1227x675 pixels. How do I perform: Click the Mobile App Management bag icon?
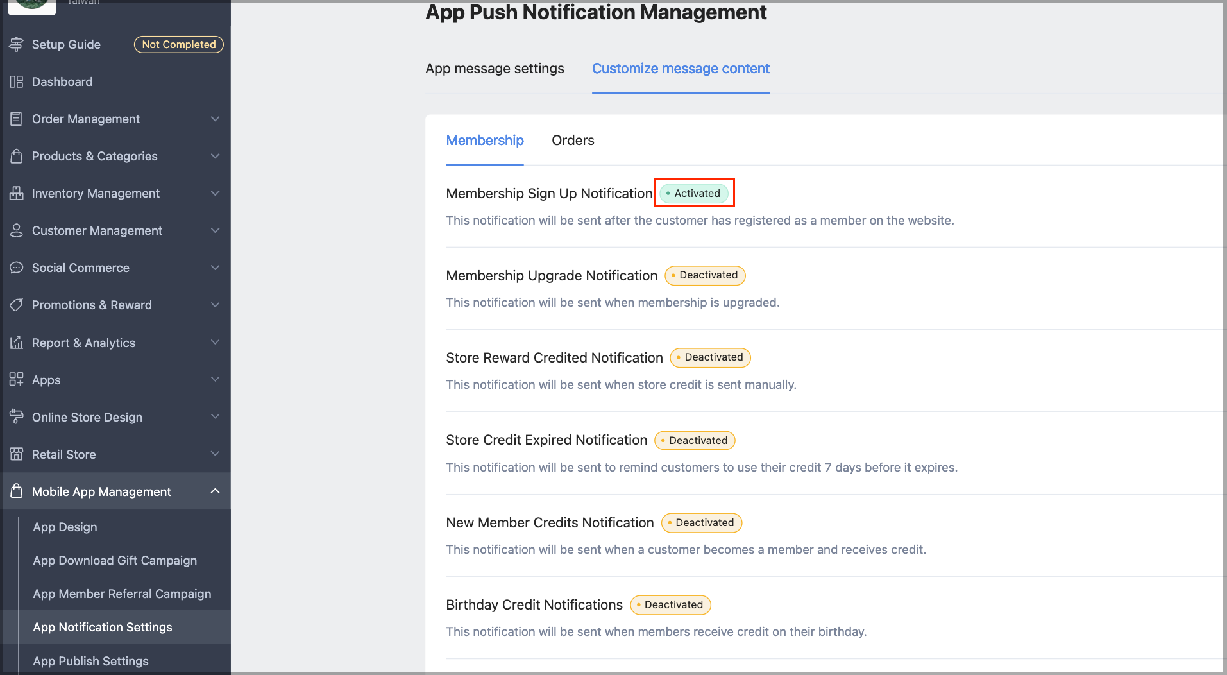click(17, 491)
